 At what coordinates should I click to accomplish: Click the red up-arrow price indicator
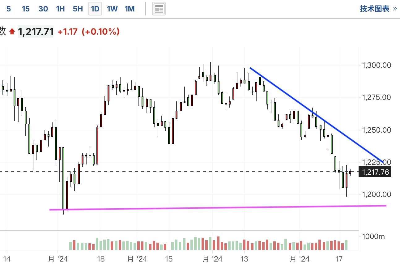(x=12, y=32)
